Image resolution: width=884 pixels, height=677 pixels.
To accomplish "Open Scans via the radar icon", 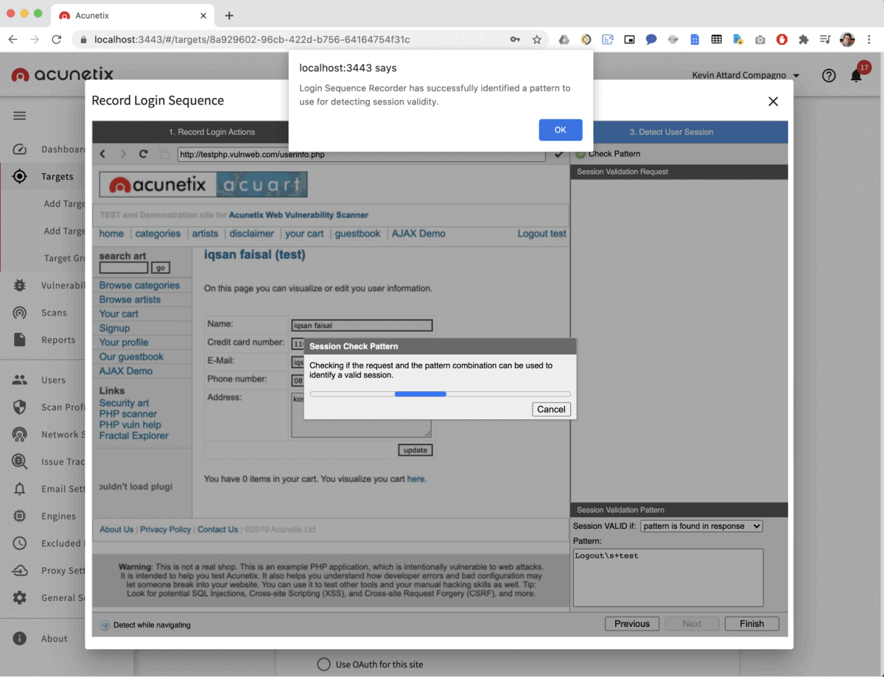I will [x=20, y=313].
